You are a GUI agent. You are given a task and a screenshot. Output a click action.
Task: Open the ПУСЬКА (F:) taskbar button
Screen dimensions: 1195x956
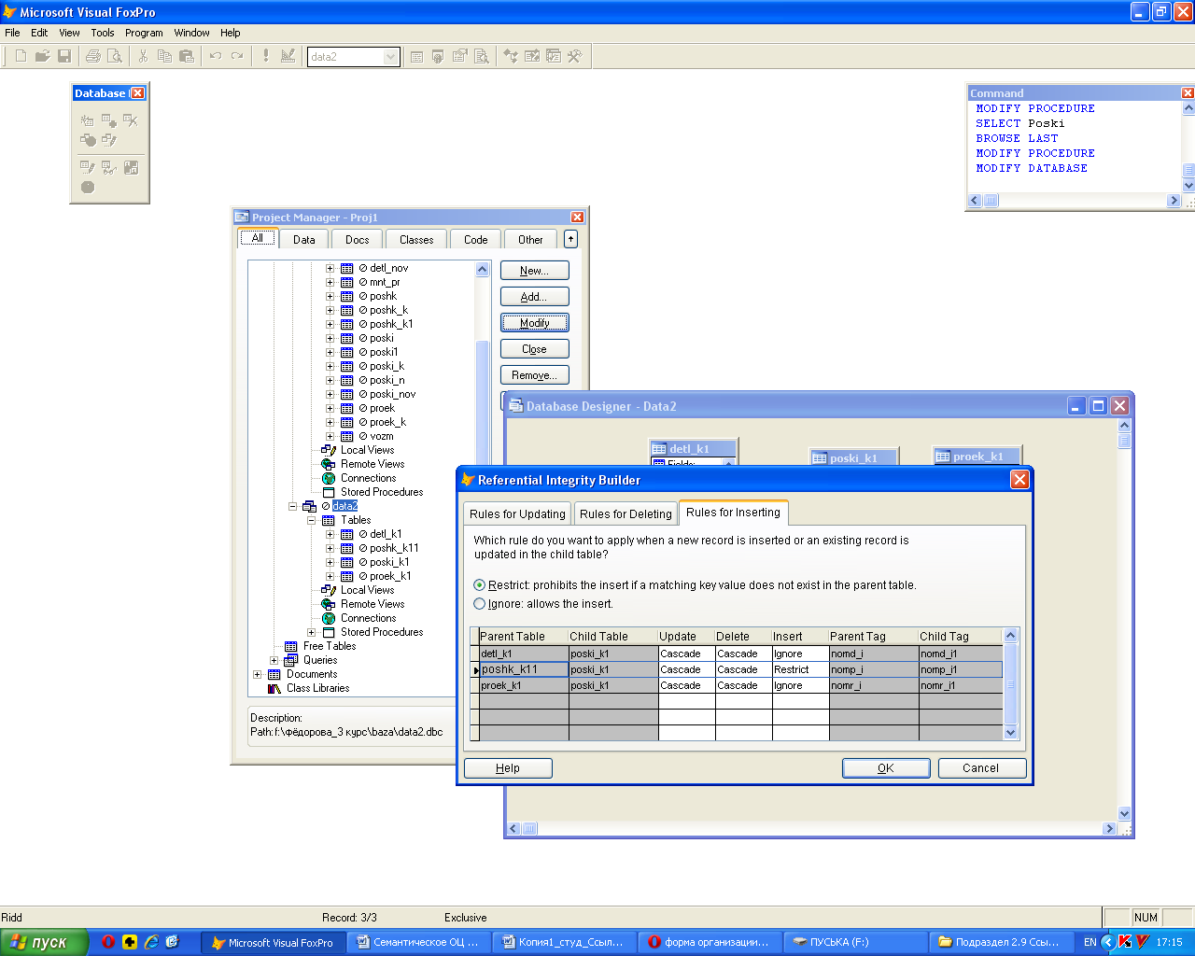(855, 942)
